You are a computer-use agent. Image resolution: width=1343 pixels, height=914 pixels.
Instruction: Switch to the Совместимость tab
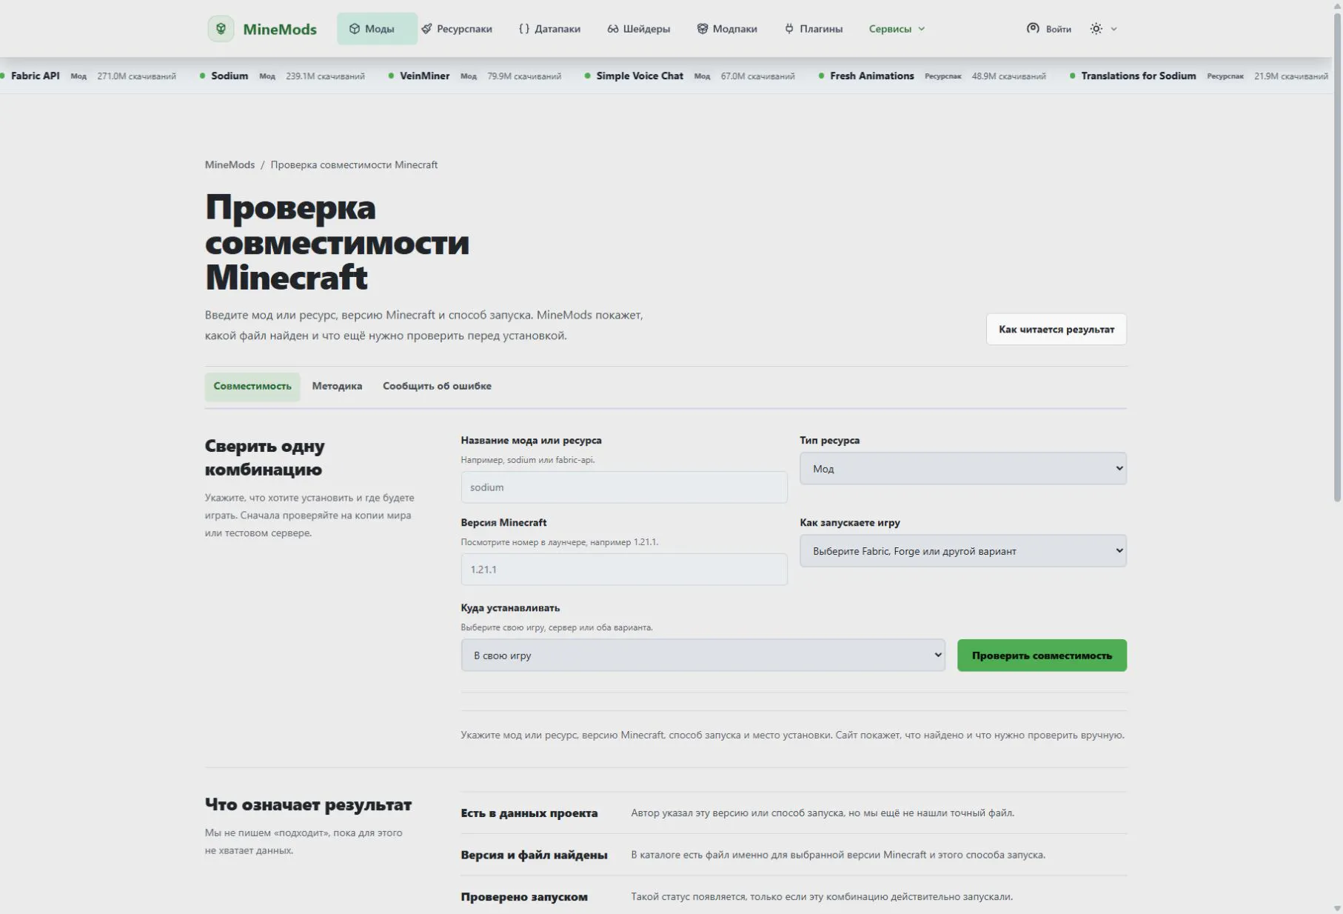pyautogui.click(x=252, y=387)
